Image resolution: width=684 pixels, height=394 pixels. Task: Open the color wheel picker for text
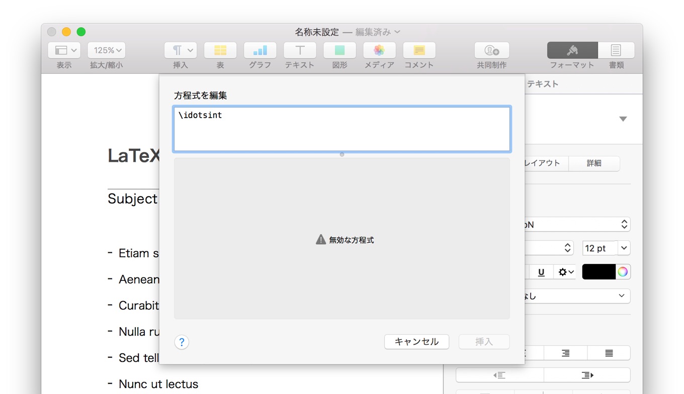click(x=623, y=272)
